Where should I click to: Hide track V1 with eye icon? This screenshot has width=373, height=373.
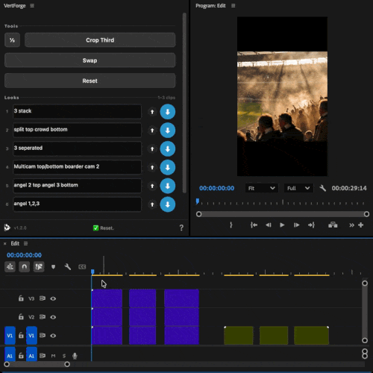53,336
